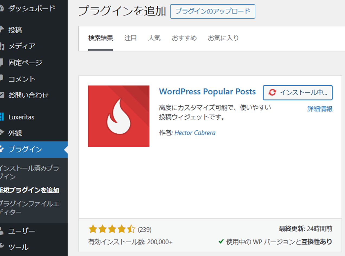The height and width of the screenshot is (256, 345).
Task: Visit author Hector Cabrera's profile link
Action: 195,133
